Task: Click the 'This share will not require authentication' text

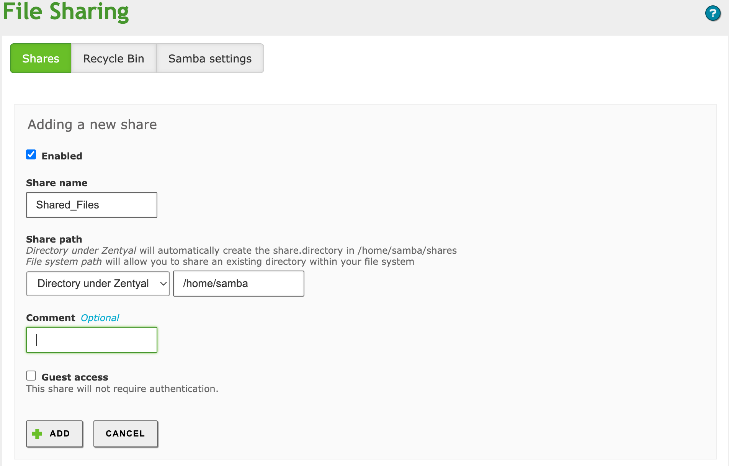Action: [122, 389]
